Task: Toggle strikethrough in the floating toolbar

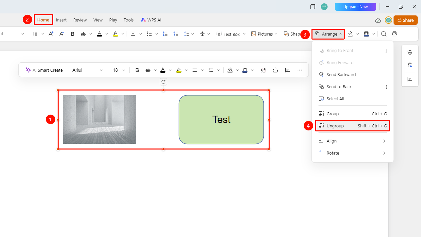Action: tap(148, 70)
